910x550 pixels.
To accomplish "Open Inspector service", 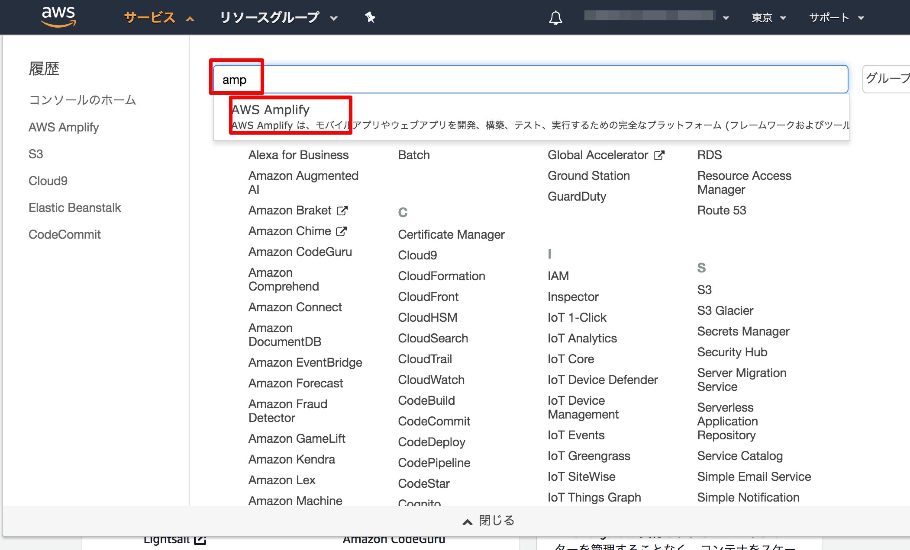I will (x=573, y=297).
